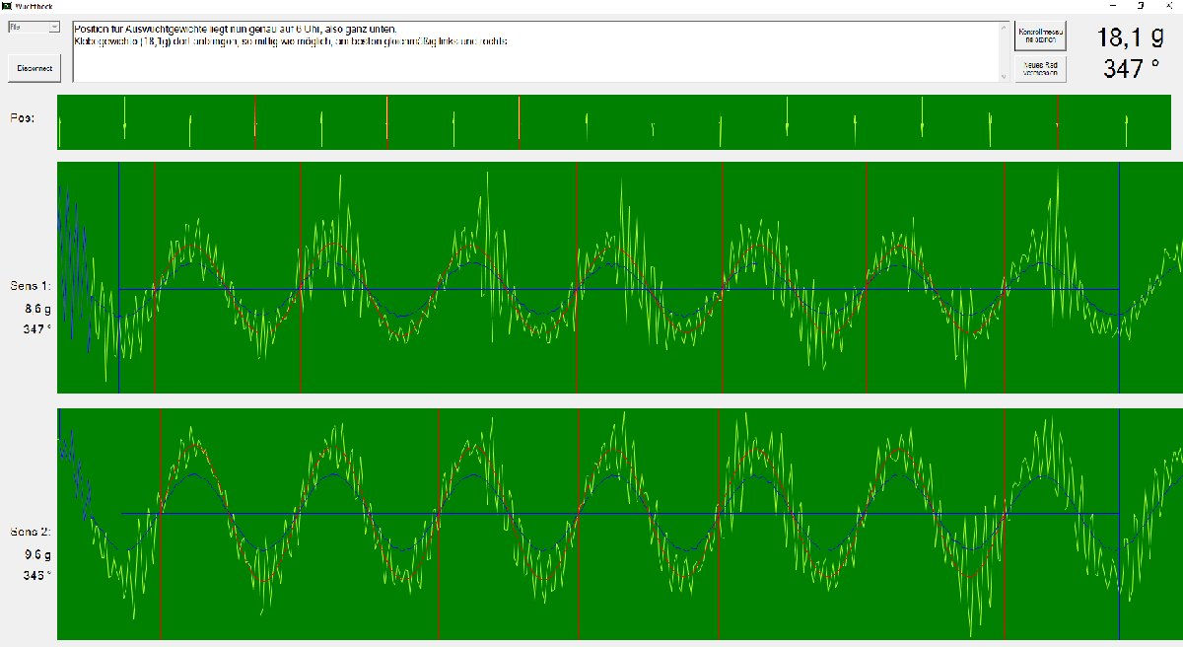1183x647 pixels.
Task: Select the Sens 1 waveform graph
Action: (x=611, y=277)
